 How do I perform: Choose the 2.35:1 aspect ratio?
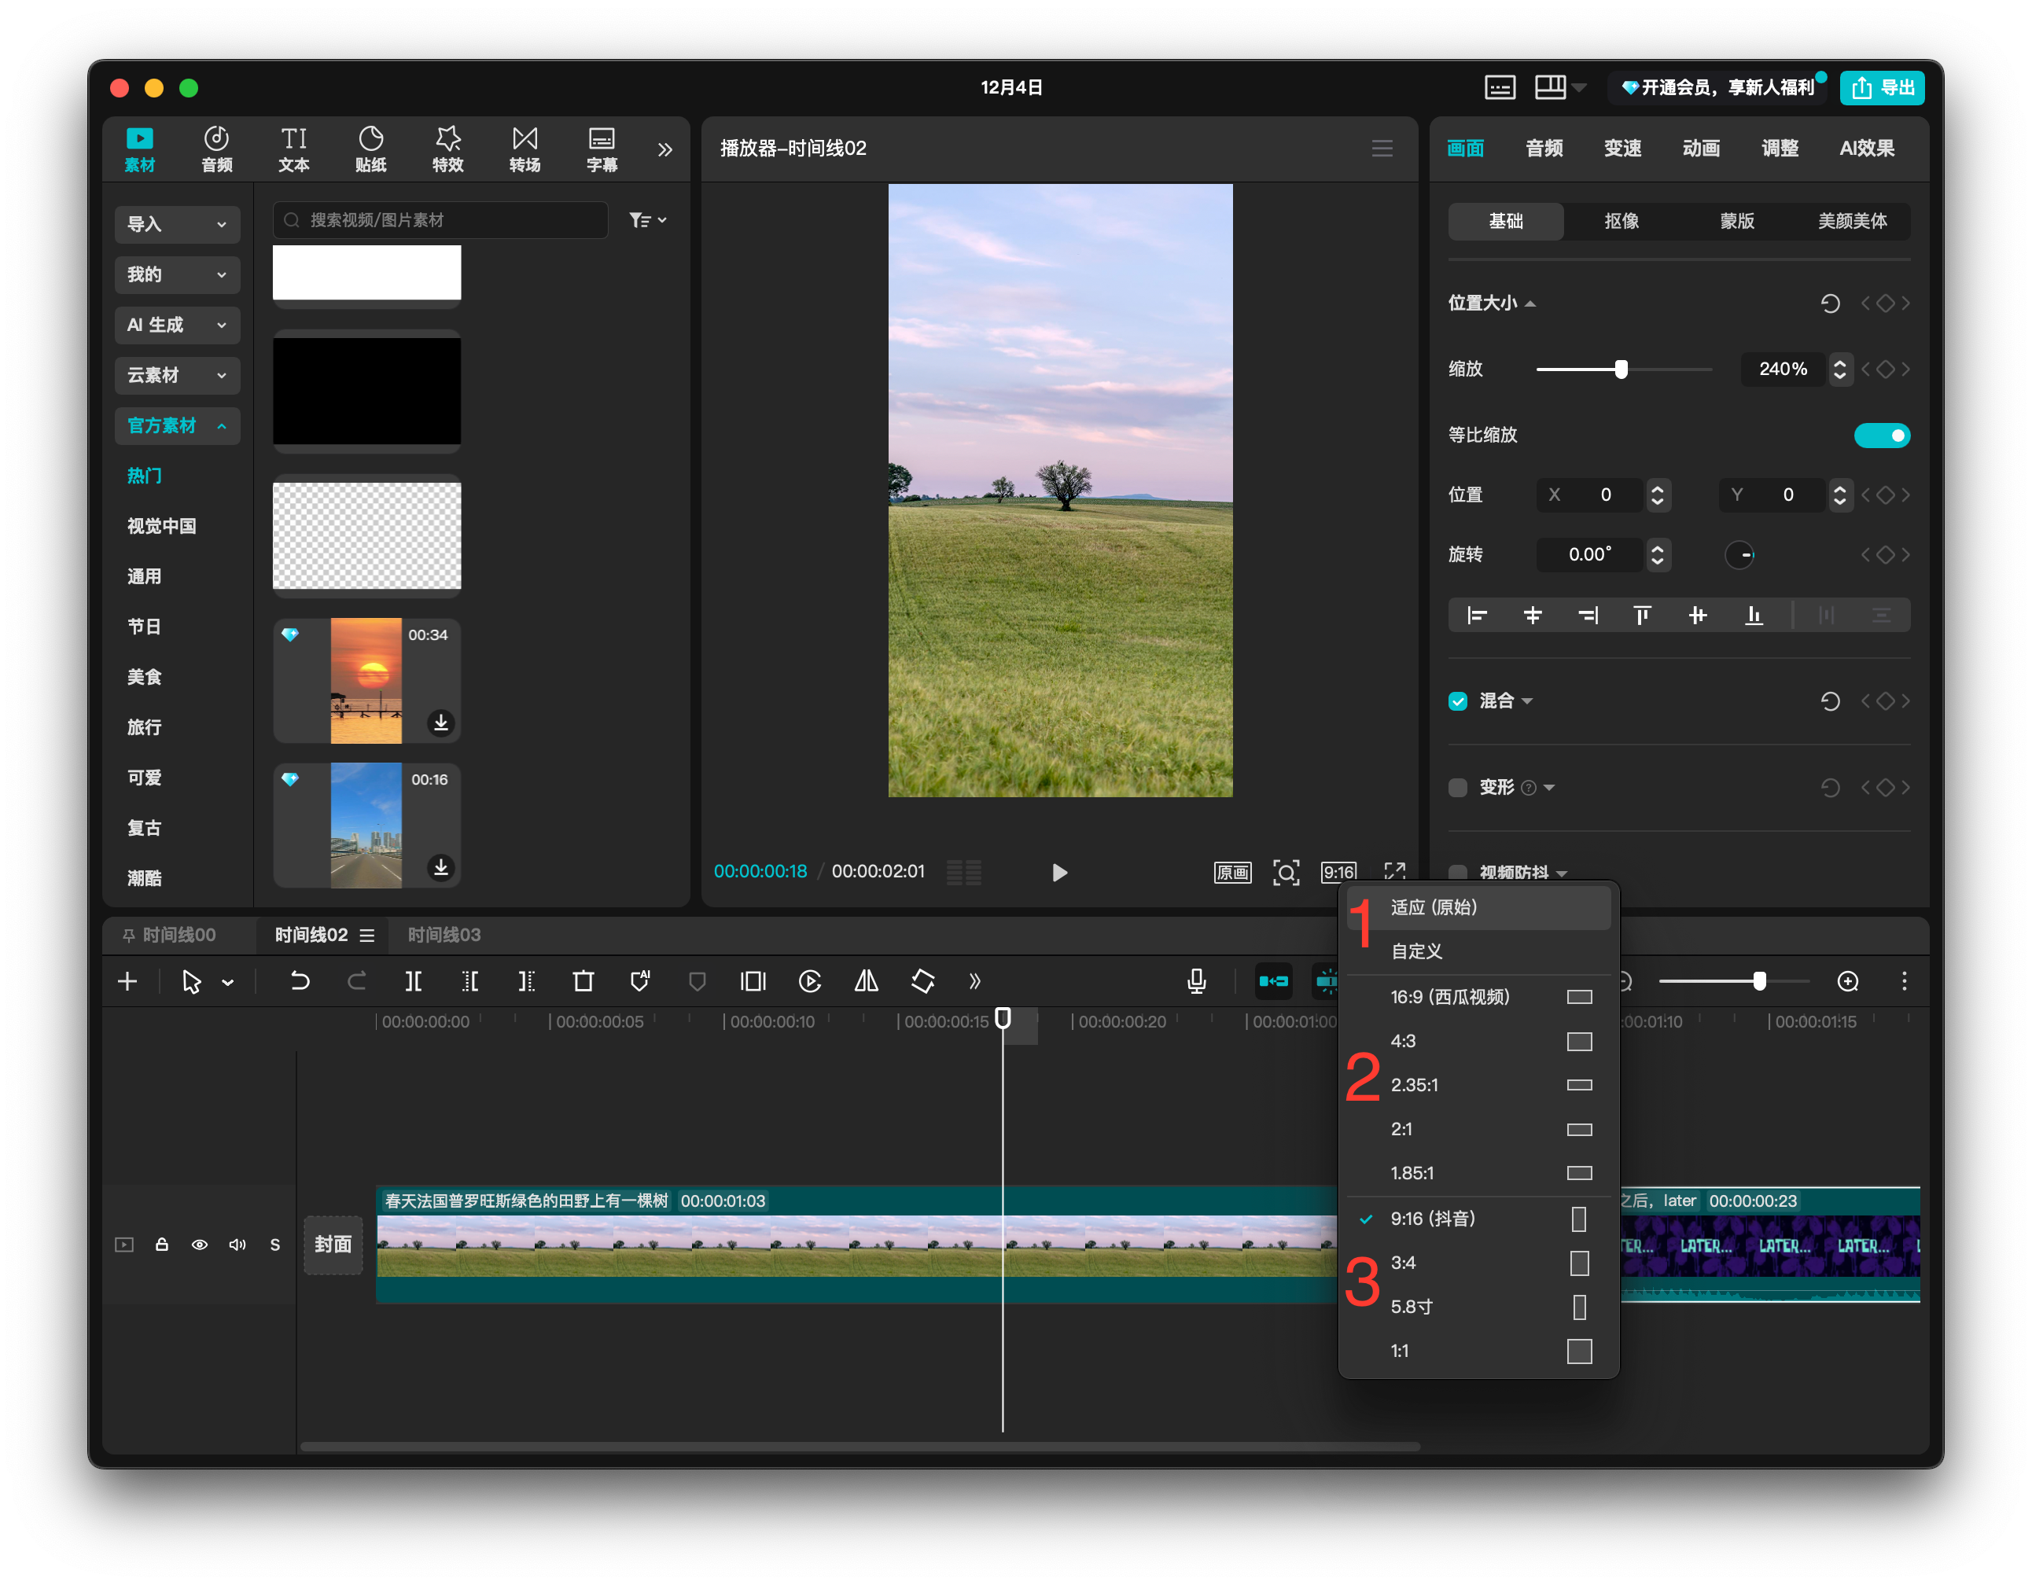coord(1478,1086)
